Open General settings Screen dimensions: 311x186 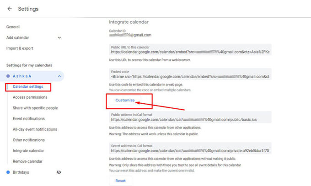pyautogui.click(x=13, y=27)
